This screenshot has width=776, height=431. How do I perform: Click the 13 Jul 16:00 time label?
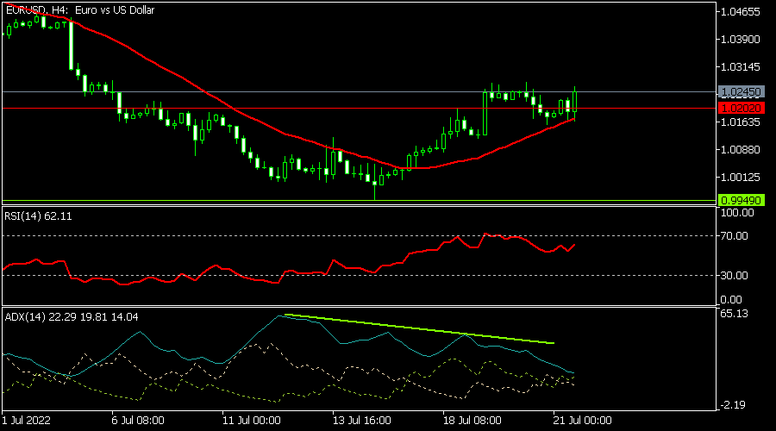(362, 421)
